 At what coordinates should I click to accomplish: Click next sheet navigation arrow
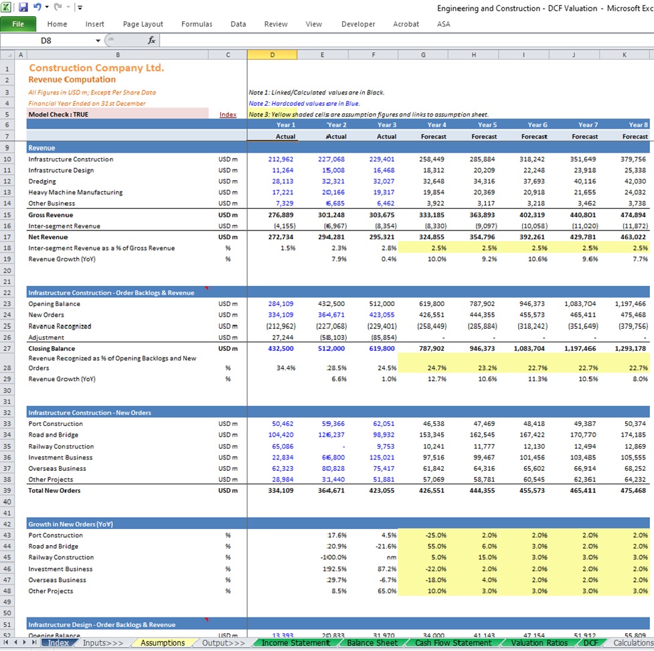tap(25, 643)
